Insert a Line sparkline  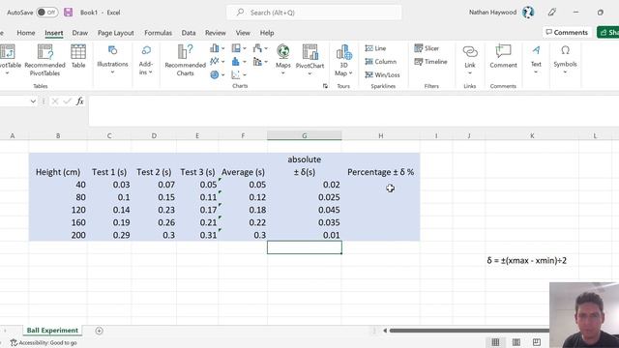click(375, 48)
